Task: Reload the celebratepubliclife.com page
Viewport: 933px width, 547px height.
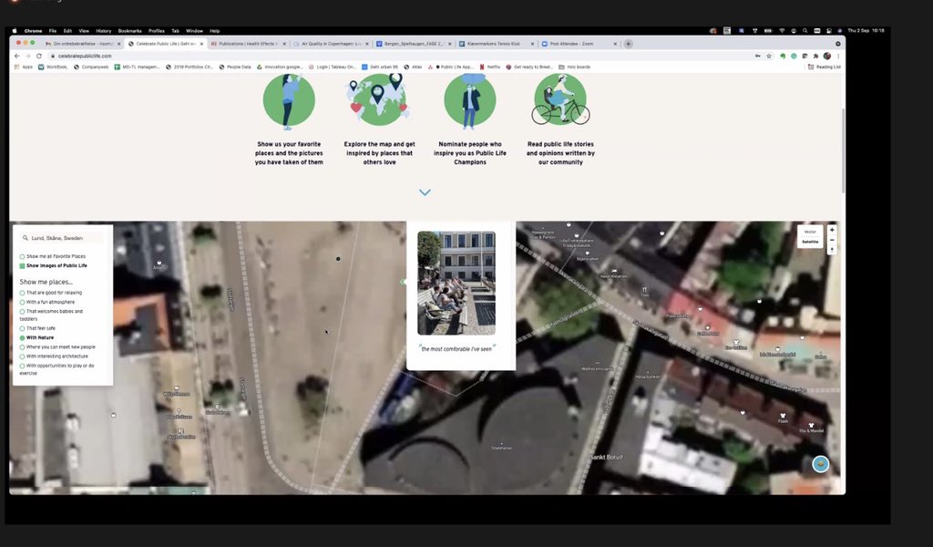Action: click(x=38, y=56)
